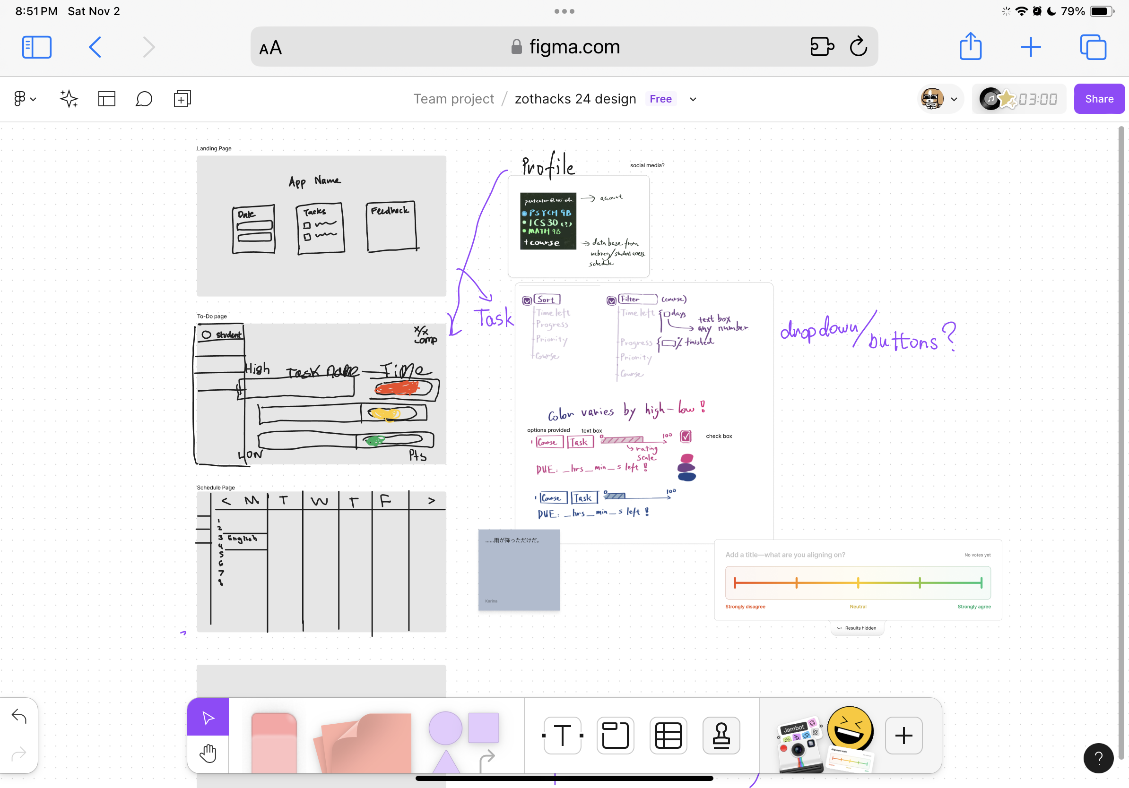Toggle the checkbox beside Filter
The height and width of the screenshot is (788, 1129).
pyautogui.click(x=611, y=300)
